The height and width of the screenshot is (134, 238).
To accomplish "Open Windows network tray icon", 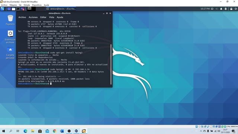I will coord(215,131).
